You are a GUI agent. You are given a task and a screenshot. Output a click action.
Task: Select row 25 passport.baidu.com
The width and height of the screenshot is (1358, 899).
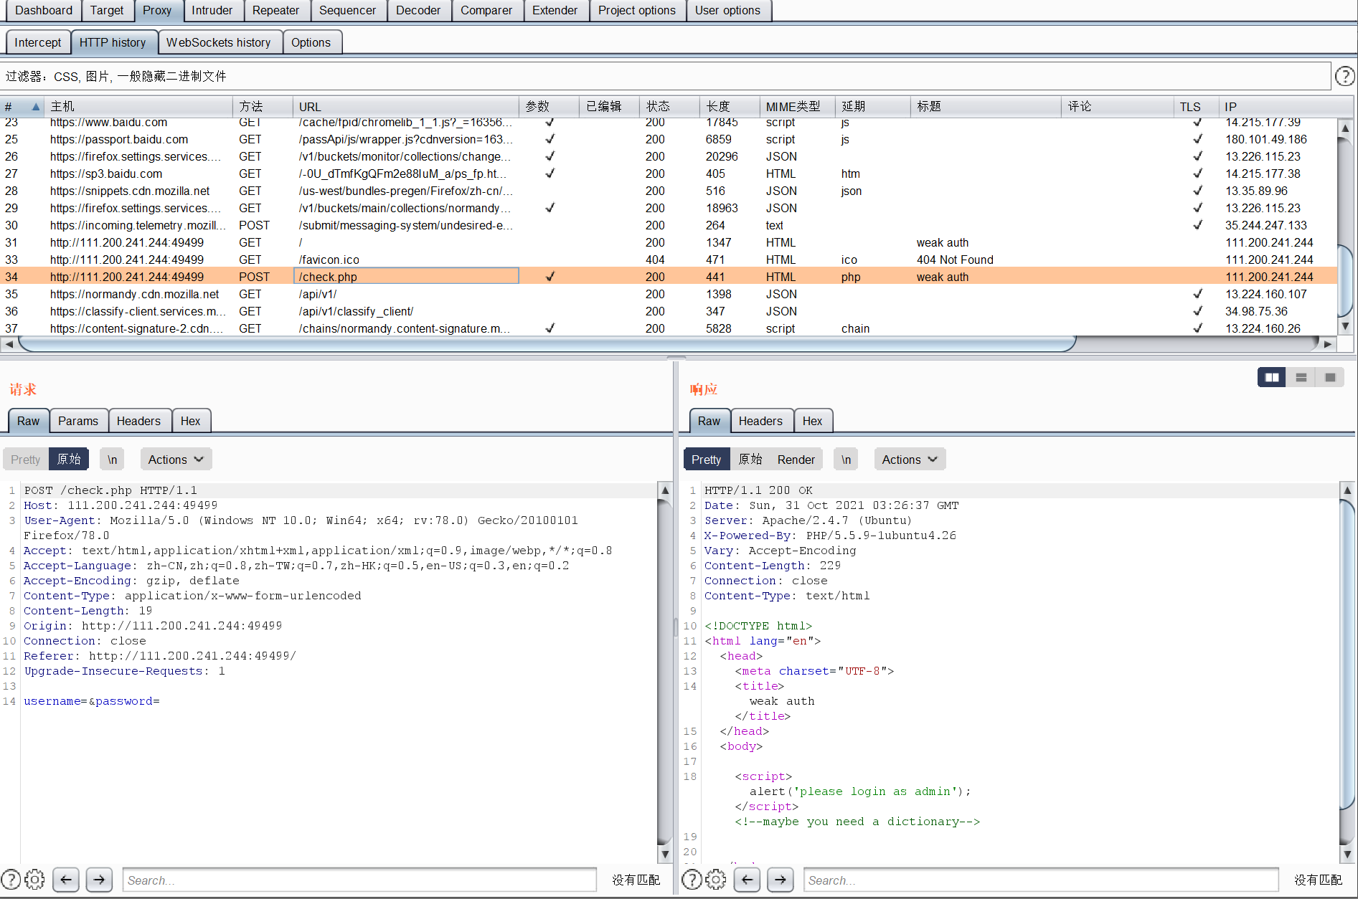coord(669,139)
